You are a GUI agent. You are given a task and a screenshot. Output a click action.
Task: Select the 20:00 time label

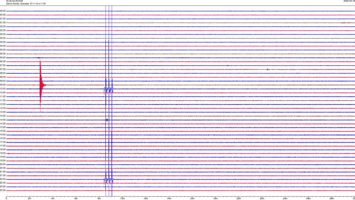[3, 164]
